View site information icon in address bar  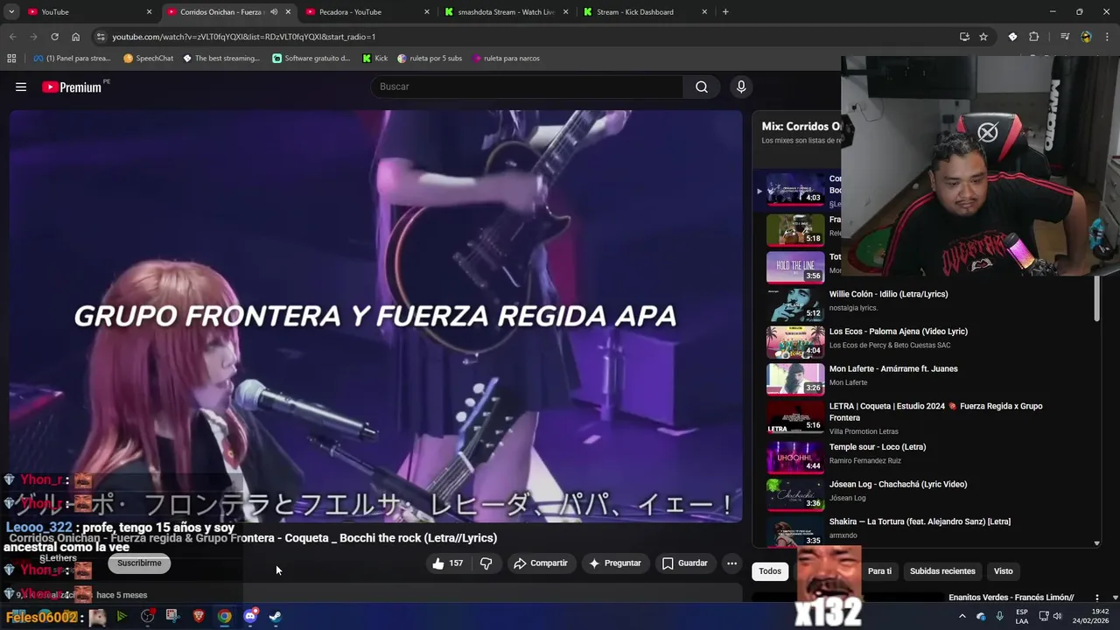coord(101,37)
